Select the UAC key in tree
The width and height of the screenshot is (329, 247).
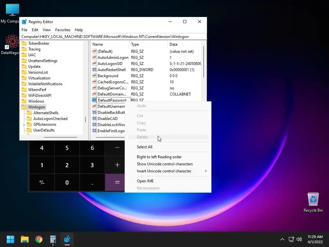(x=32, y=55)
